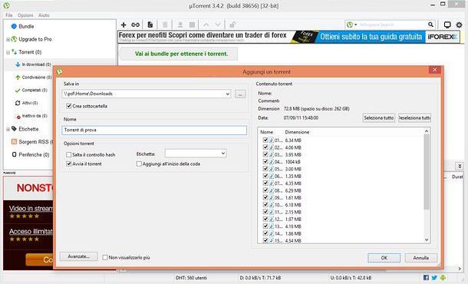Click the search magnifier icon

pyautogui.click(x=430, y=25)
